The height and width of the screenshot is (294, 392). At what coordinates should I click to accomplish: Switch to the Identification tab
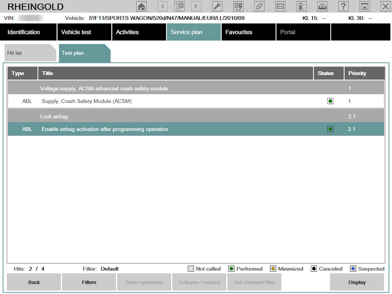[28, 32]
